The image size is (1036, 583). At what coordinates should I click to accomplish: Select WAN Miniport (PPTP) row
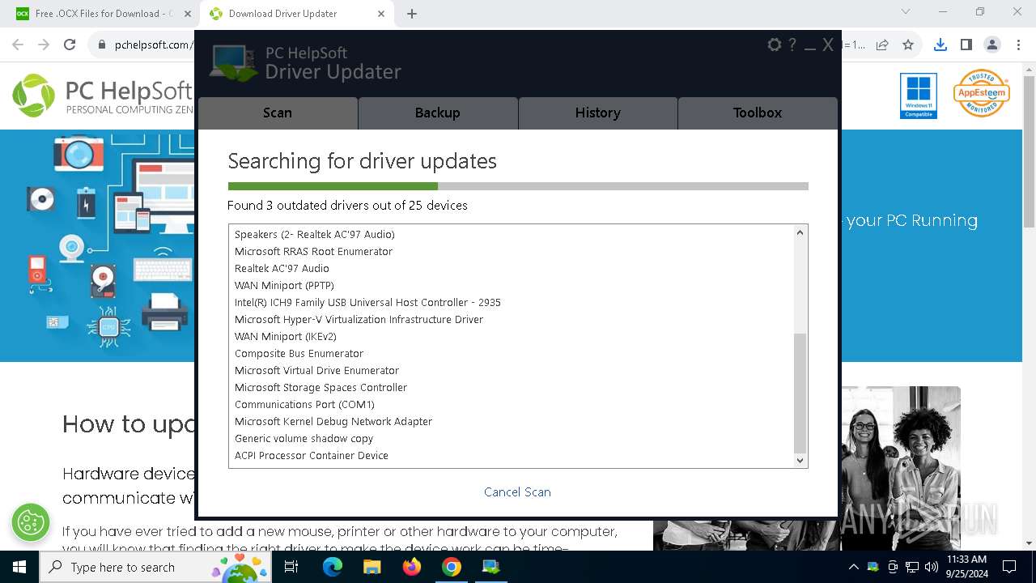(511, 285)
